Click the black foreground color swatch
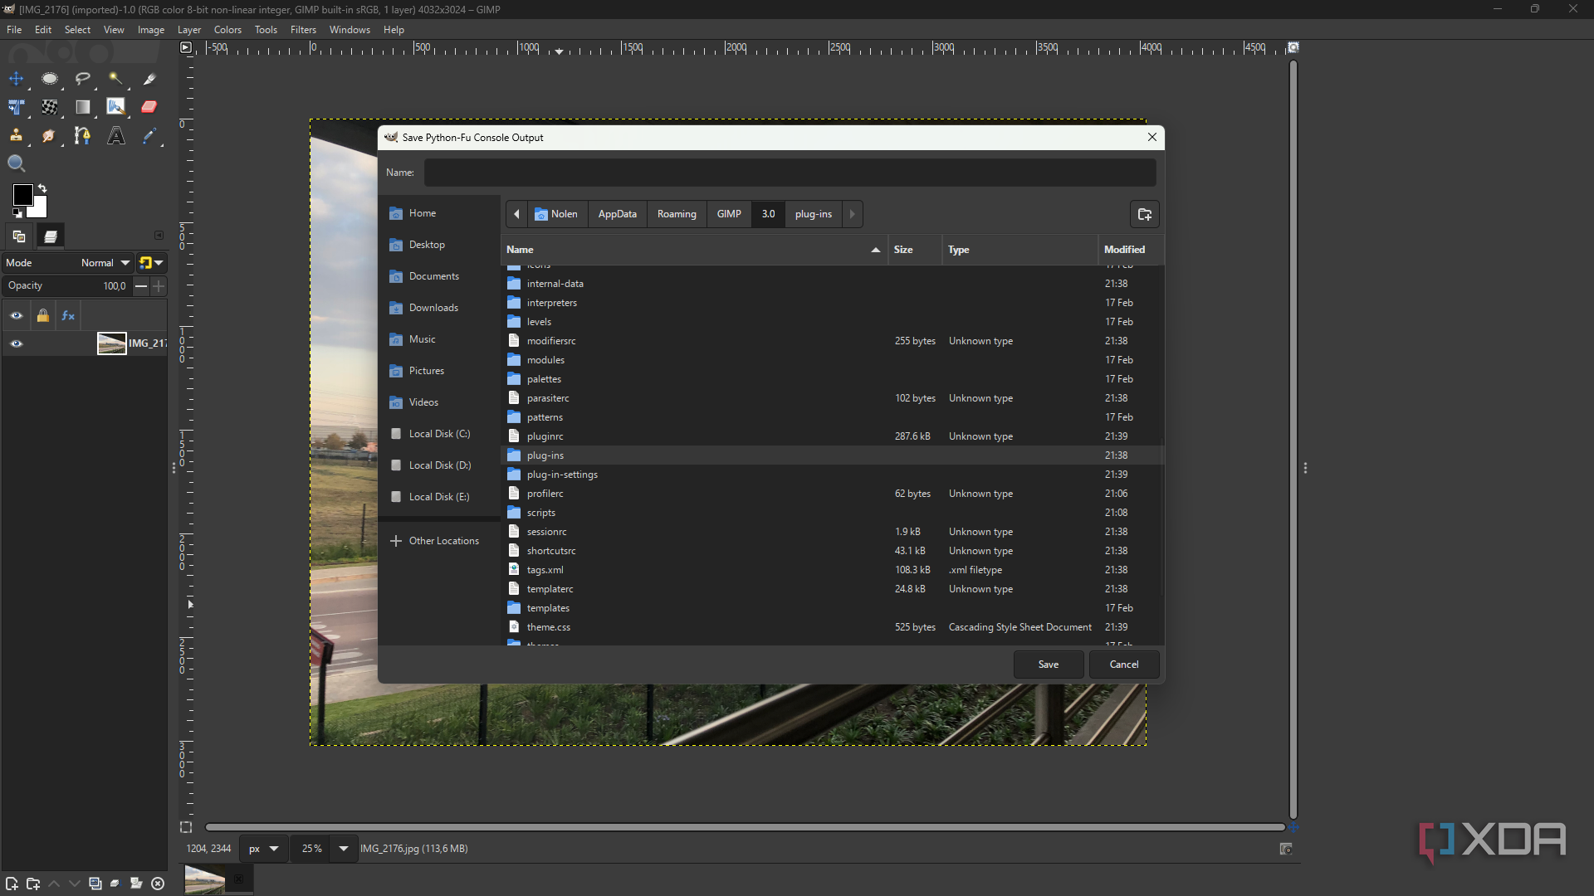Viewport: 1594px width, 896px height. [22, 195]
